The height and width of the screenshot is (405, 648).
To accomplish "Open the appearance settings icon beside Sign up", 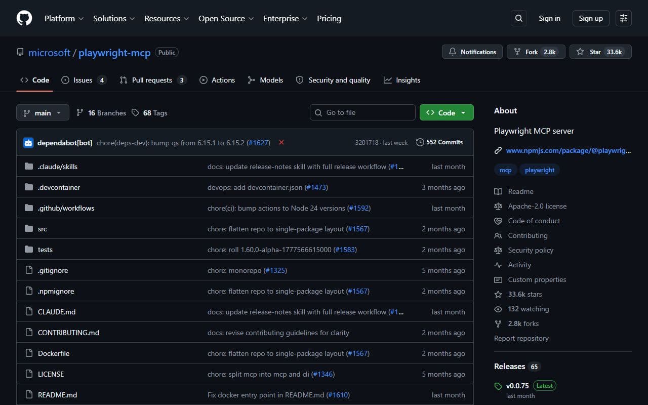I will point(624,18).
